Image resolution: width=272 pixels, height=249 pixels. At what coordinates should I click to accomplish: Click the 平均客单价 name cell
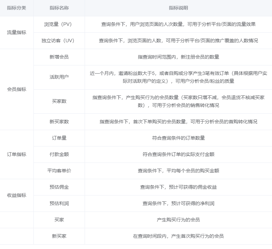[59, 171]
